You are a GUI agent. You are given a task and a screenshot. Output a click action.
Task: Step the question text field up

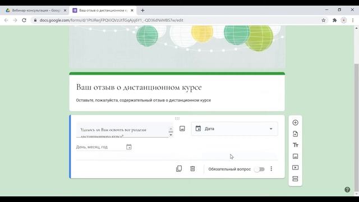(171, 128)
